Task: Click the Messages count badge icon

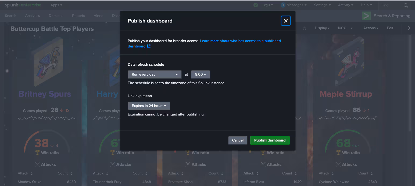Action: point(283,5)
